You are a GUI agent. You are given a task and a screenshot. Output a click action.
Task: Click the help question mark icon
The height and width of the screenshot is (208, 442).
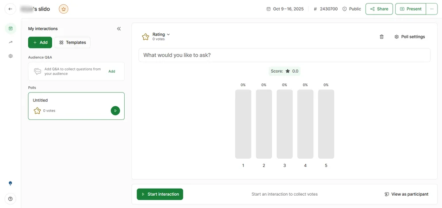(x=11, y=199)
